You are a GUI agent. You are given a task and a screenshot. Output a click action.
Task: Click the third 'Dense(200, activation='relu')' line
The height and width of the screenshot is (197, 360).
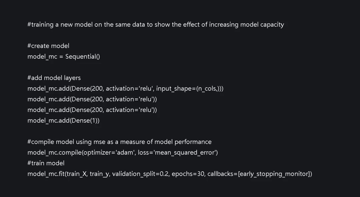pos(92,110)
